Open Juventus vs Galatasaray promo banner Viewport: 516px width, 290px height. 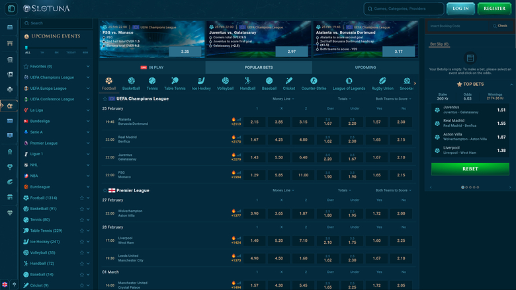[x=259, y=40]
